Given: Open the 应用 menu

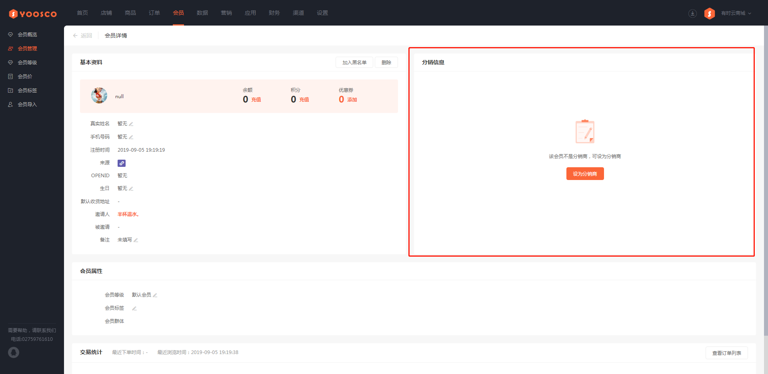Looking at the screenshot, I should tap(250, 13).
